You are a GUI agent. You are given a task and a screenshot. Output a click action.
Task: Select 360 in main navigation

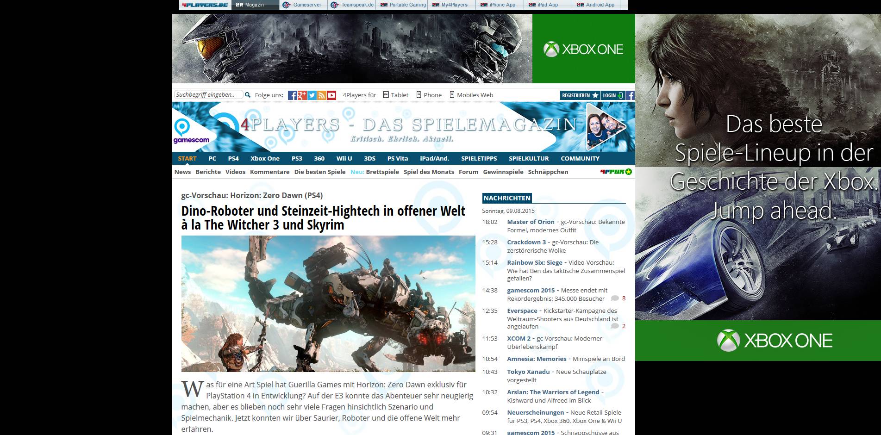click(x=319, y=158)
